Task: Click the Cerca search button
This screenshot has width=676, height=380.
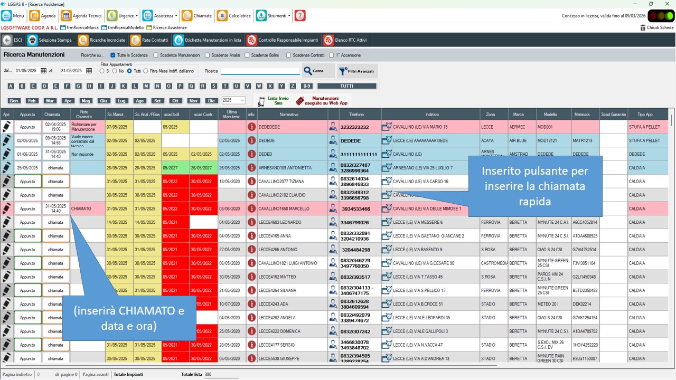Action: (x=318, y=71)
